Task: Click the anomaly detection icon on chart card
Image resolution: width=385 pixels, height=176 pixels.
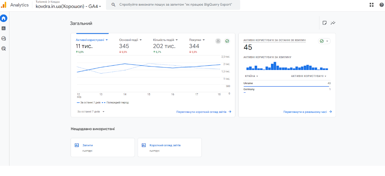Action: (x=218, y=41)
